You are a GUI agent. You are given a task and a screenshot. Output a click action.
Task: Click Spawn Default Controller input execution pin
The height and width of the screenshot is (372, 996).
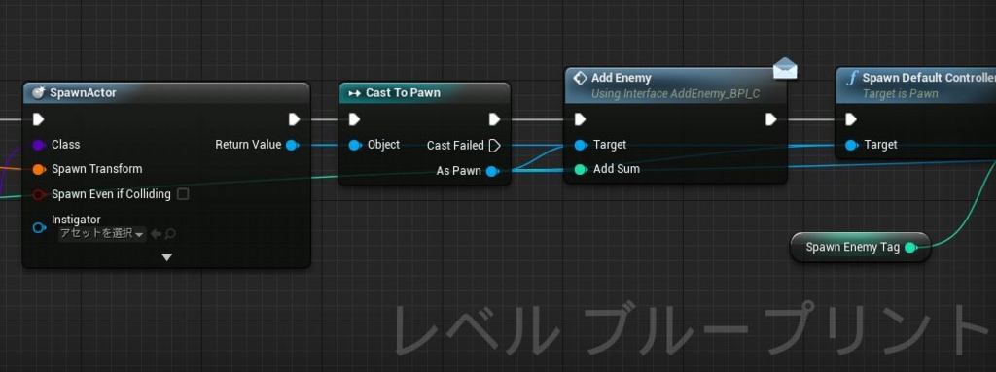pyautogui.click(x=851, y=119)
